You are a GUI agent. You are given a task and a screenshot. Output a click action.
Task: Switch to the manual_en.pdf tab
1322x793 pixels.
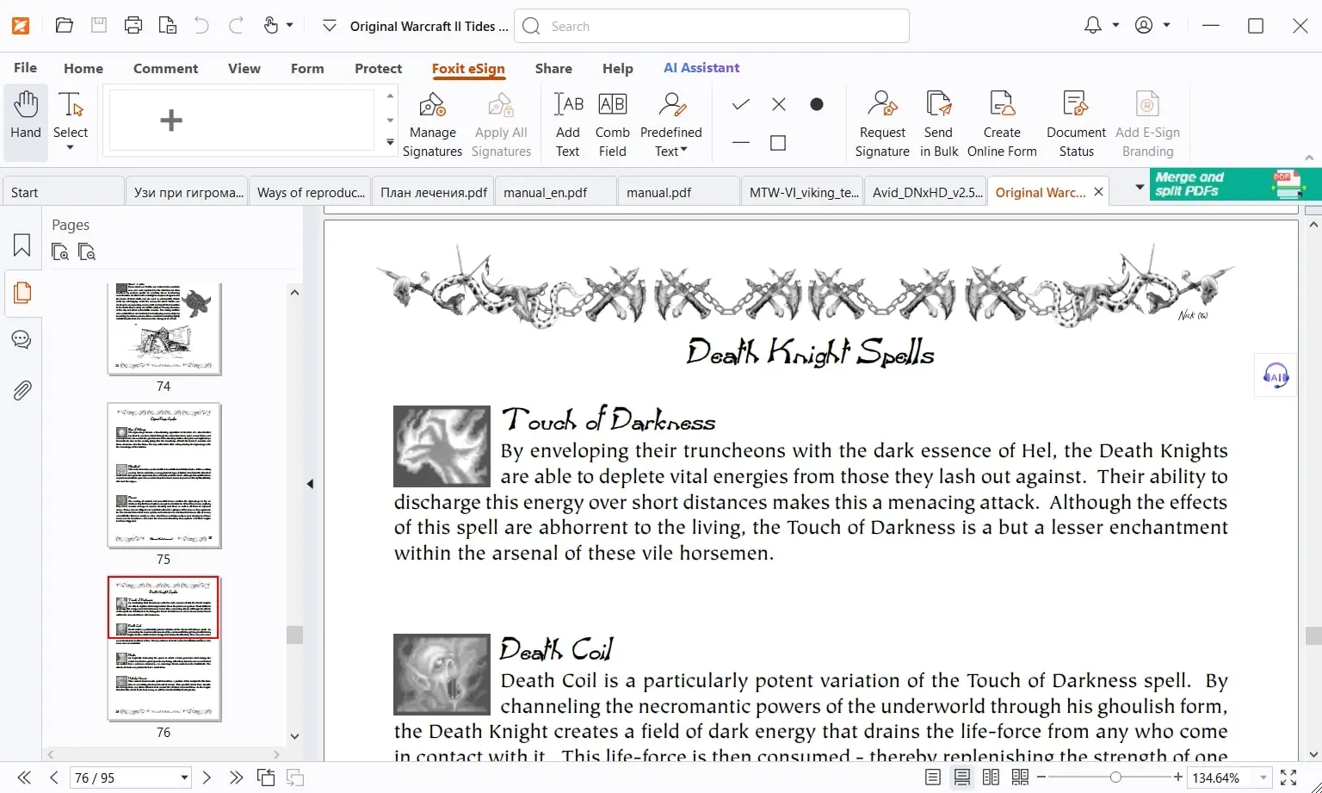[556, 192]
